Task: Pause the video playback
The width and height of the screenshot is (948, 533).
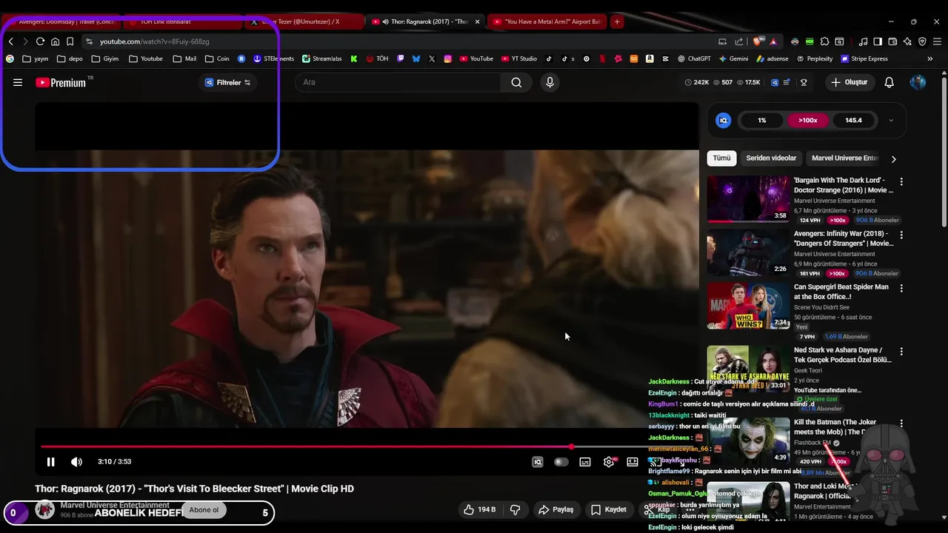Action: pos(50,462)
